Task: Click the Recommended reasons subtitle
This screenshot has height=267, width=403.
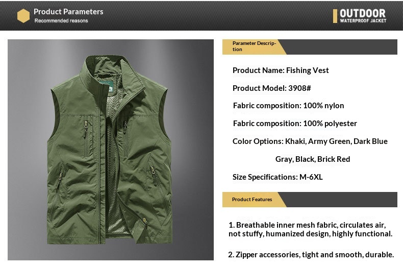Action: [61, 21]
